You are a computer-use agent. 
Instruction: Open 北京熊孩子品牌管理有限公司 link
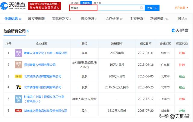(43, 77)
